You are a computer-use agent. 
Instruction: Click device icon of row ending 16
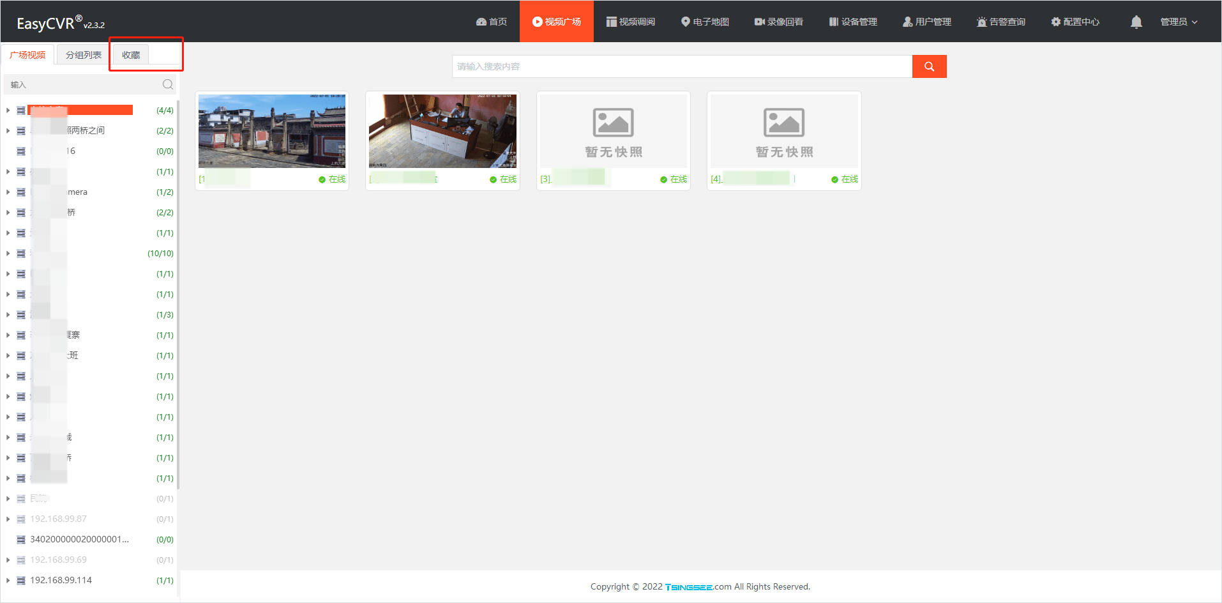point(21,151)
